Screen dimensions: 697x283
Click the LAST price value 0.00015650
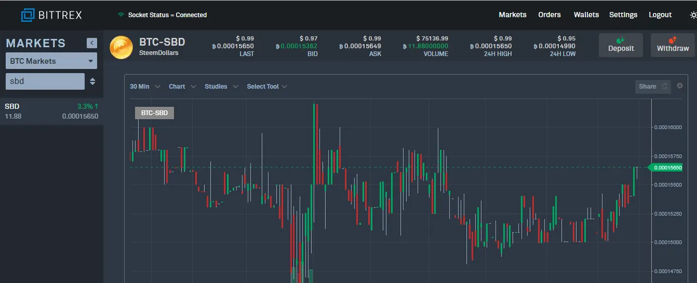233,46
